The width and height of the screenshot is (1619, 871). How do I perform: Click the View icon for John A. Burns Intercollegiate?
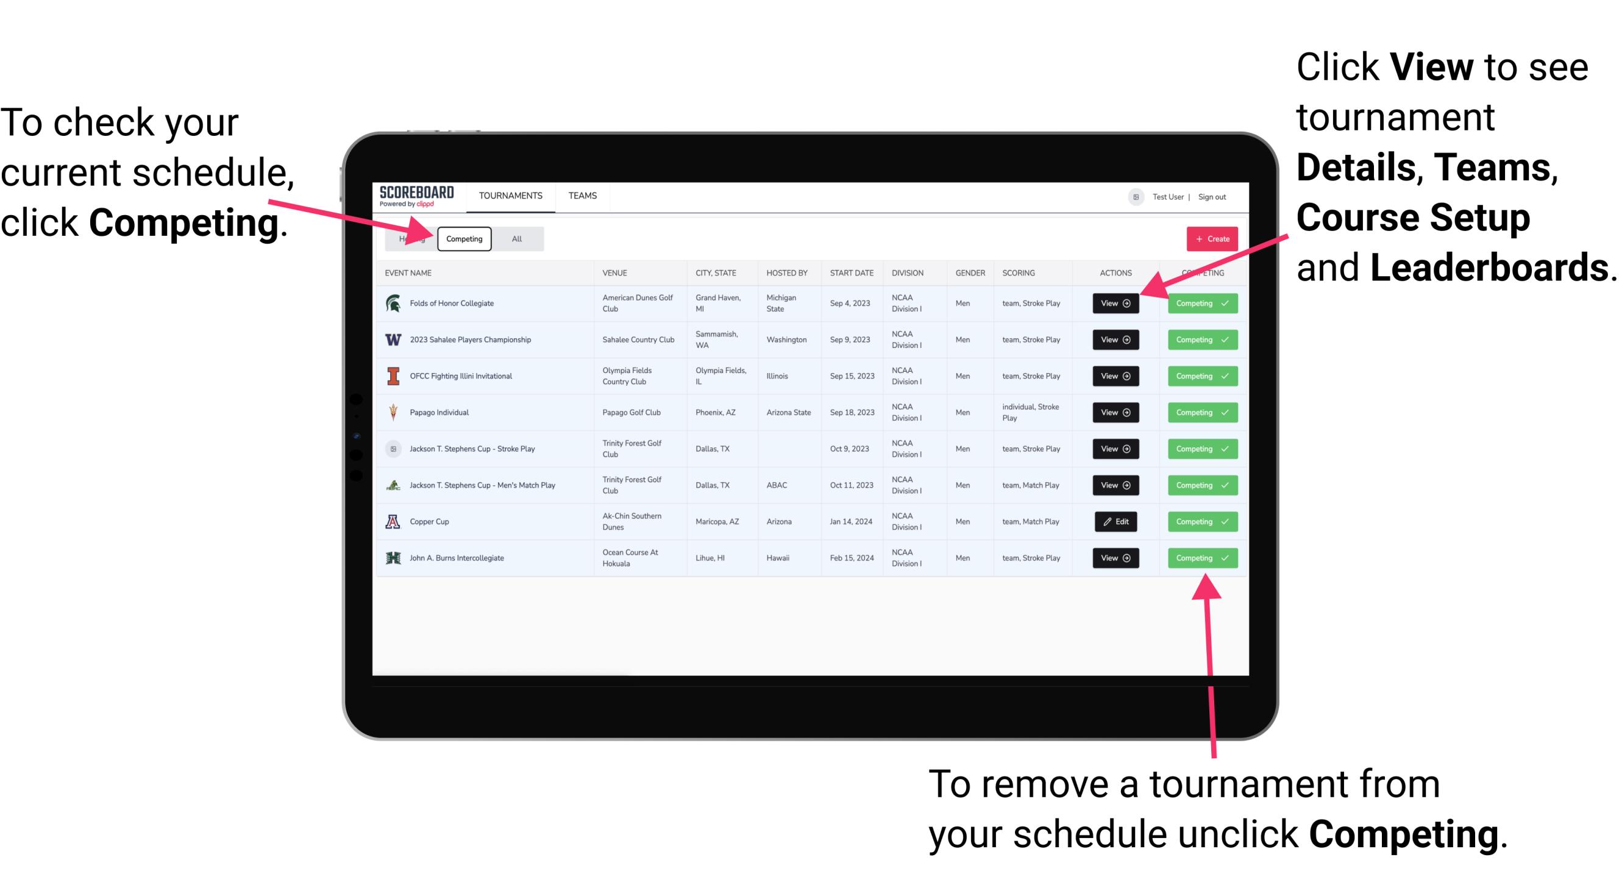(1114, 558)
